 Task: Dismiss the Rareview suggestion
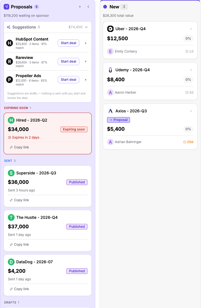coord(86,61)
